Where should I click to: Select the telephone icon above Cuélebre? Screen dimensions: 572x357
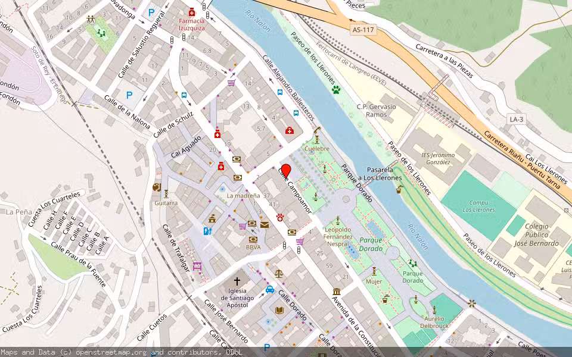[316, 130]
